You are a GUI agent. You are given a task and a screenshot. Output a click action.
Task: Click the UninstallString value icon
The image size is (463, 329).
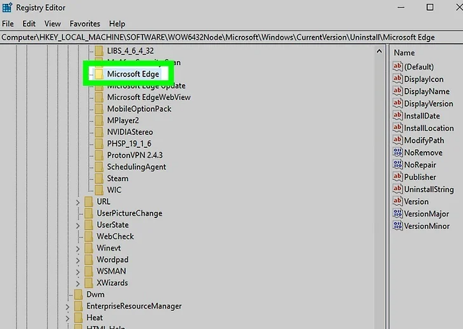[398, 189]
